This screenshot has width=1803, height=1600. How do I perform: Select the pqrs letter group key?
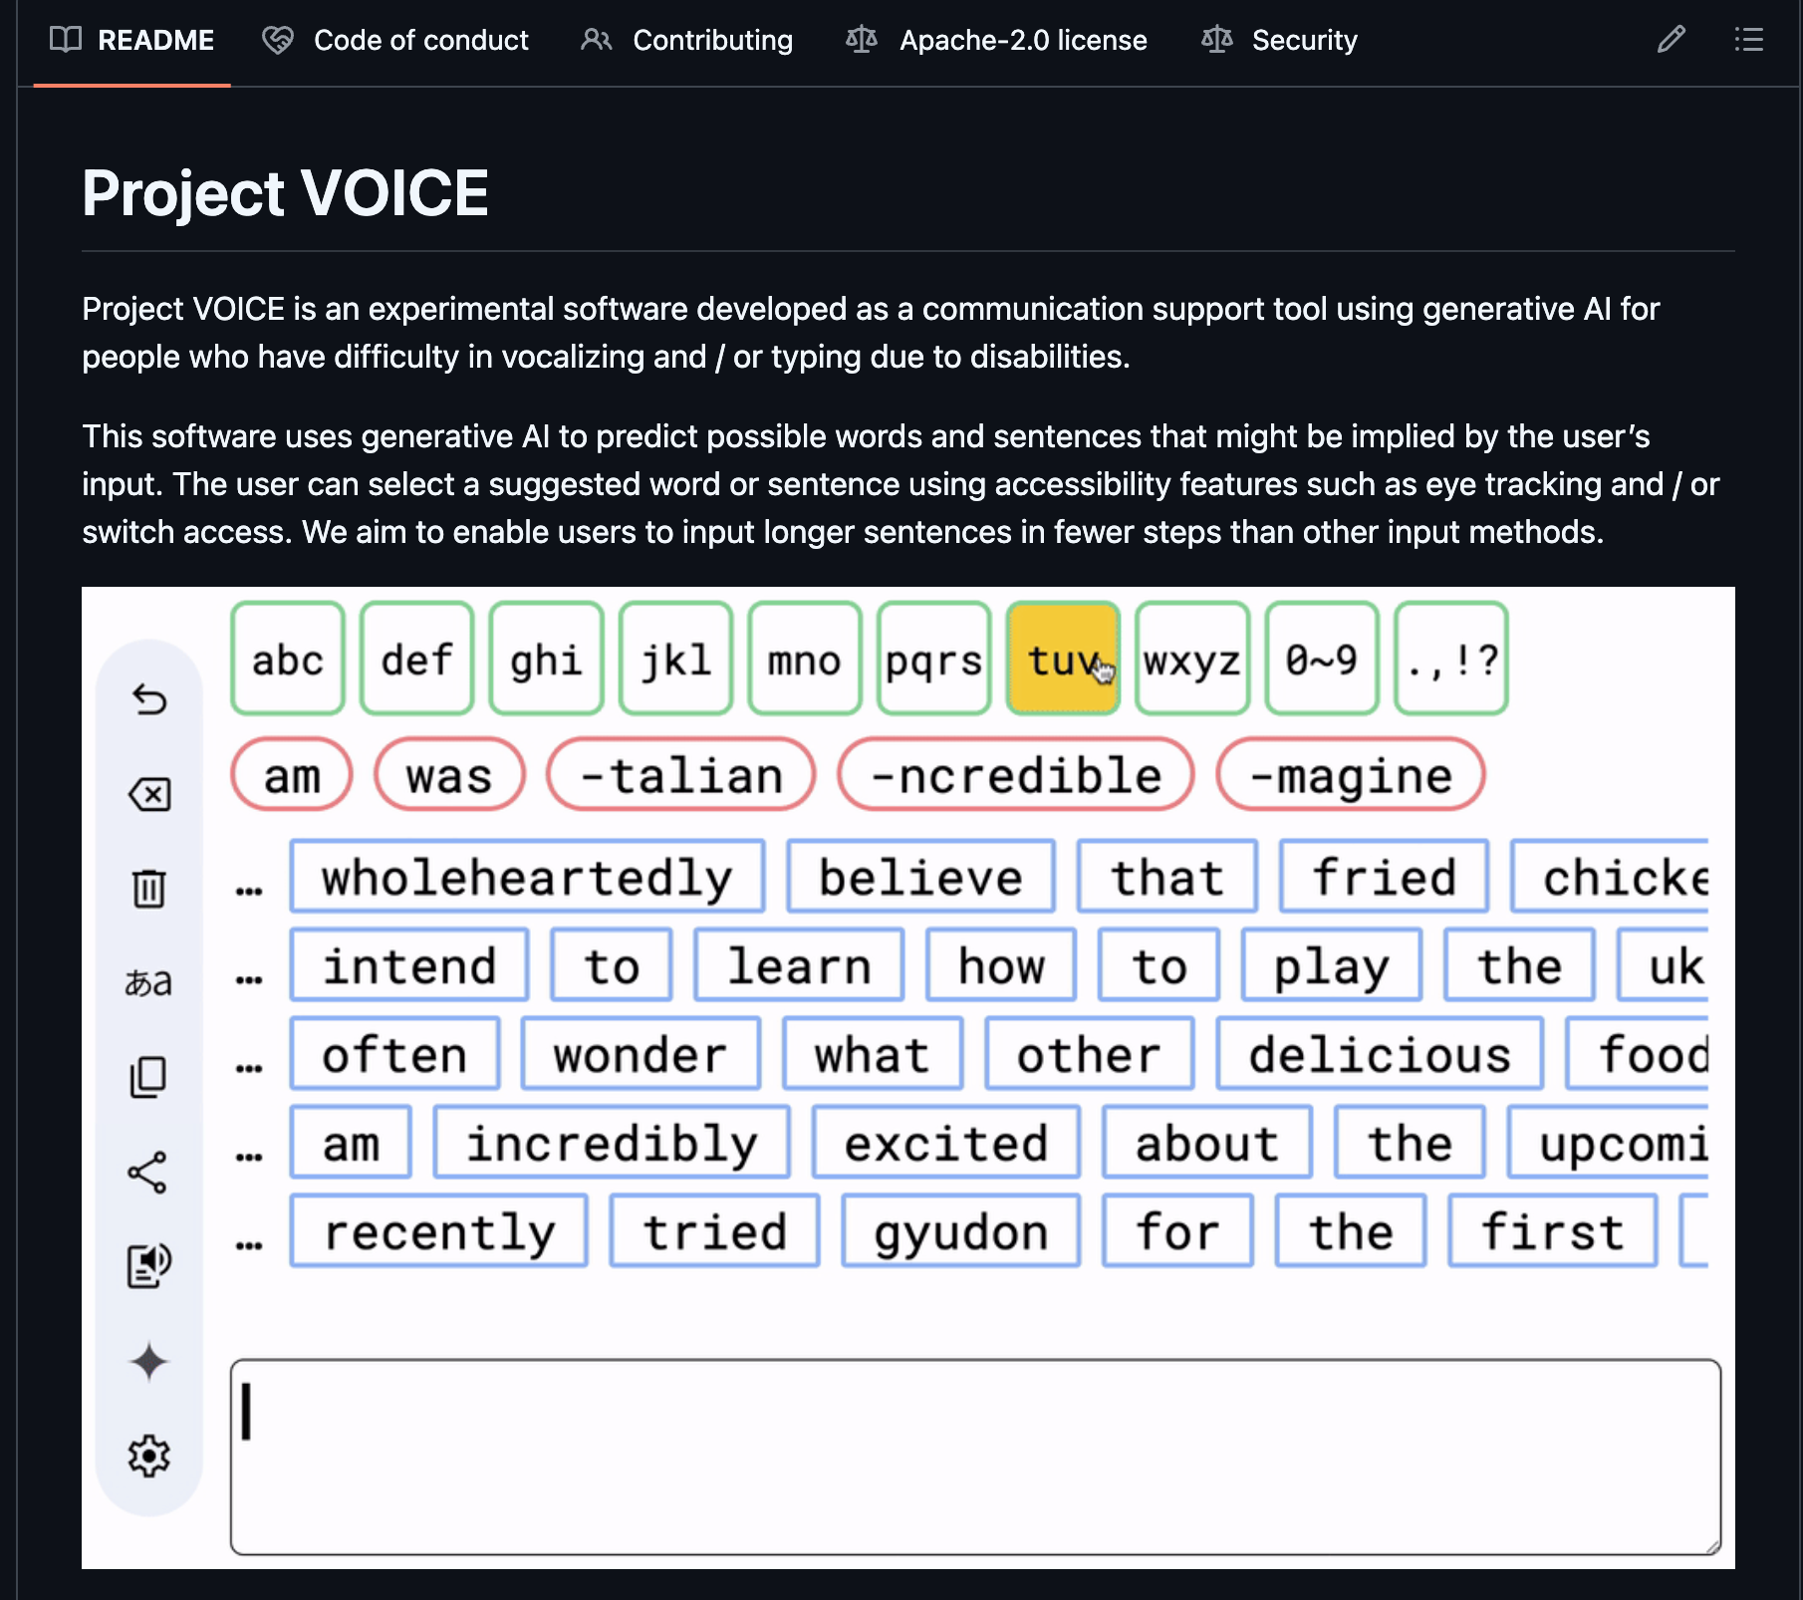click(934, 659)
